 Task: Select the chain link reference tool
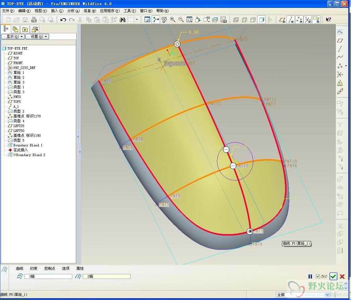point(340,91)
